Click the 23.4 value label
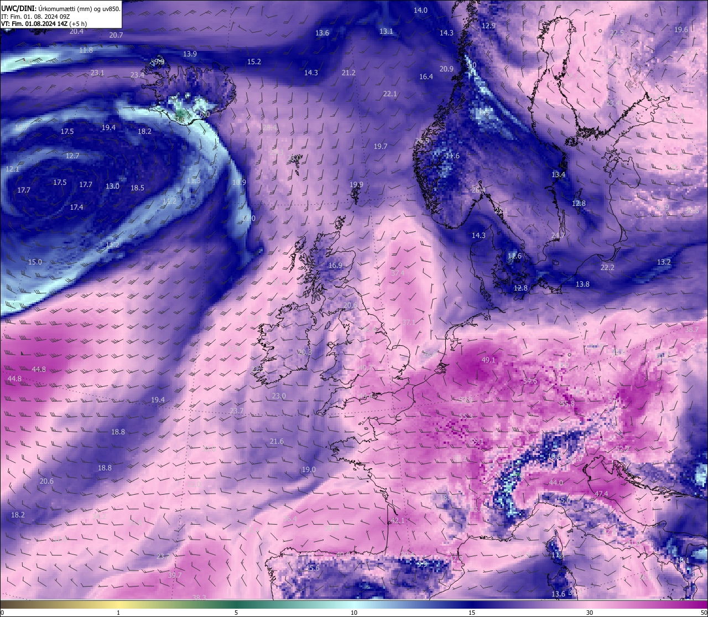 [x=137, y=75]
